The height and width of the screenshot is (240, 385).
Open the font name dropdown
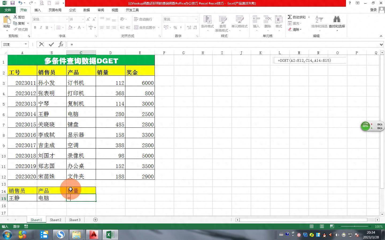67,19
